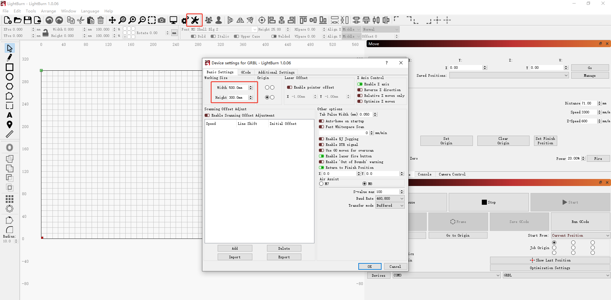
Task: Click the Width 500.0mm input field
Action: tap(238, 88)
